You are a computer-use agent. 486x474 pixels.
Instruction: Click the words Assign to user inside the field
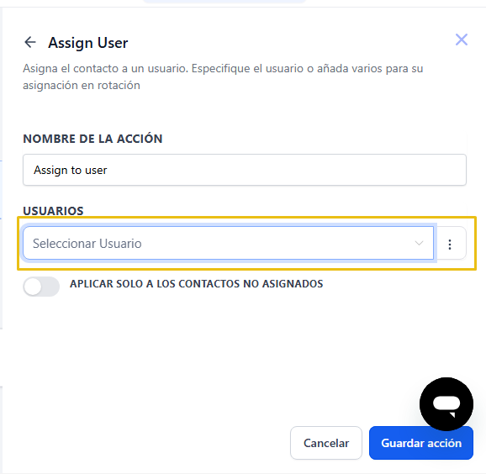coord(71,170)
